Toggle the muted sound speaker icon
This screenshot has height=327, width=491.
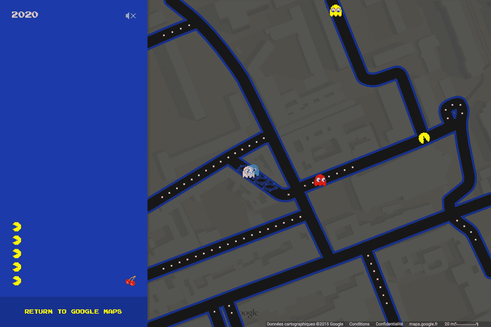[131, 16]
